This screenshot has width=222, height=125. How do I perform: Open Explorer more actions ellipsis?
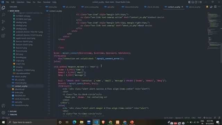tap(41, 7)
